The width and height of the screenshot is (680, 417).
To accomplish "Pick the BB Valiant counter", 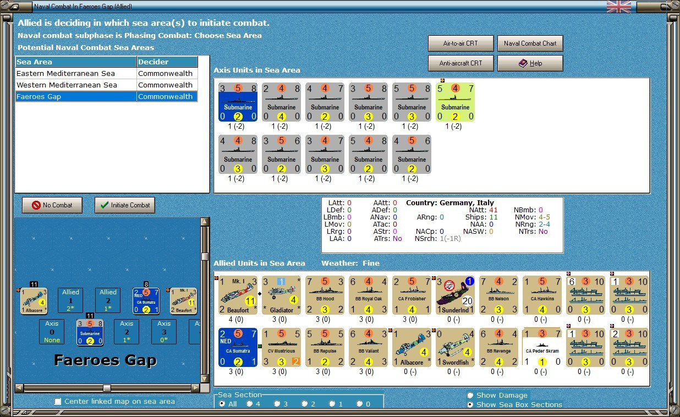I will tap(368, 347).
